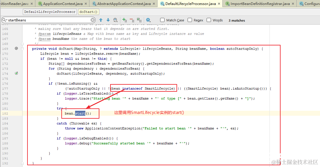Go to previous occurrence arrow
320x167 pixels.
pyautogui.click(x=101, y=20)
